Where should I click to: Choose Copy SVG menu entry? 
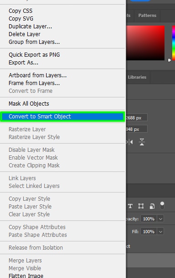coord(21,19)
